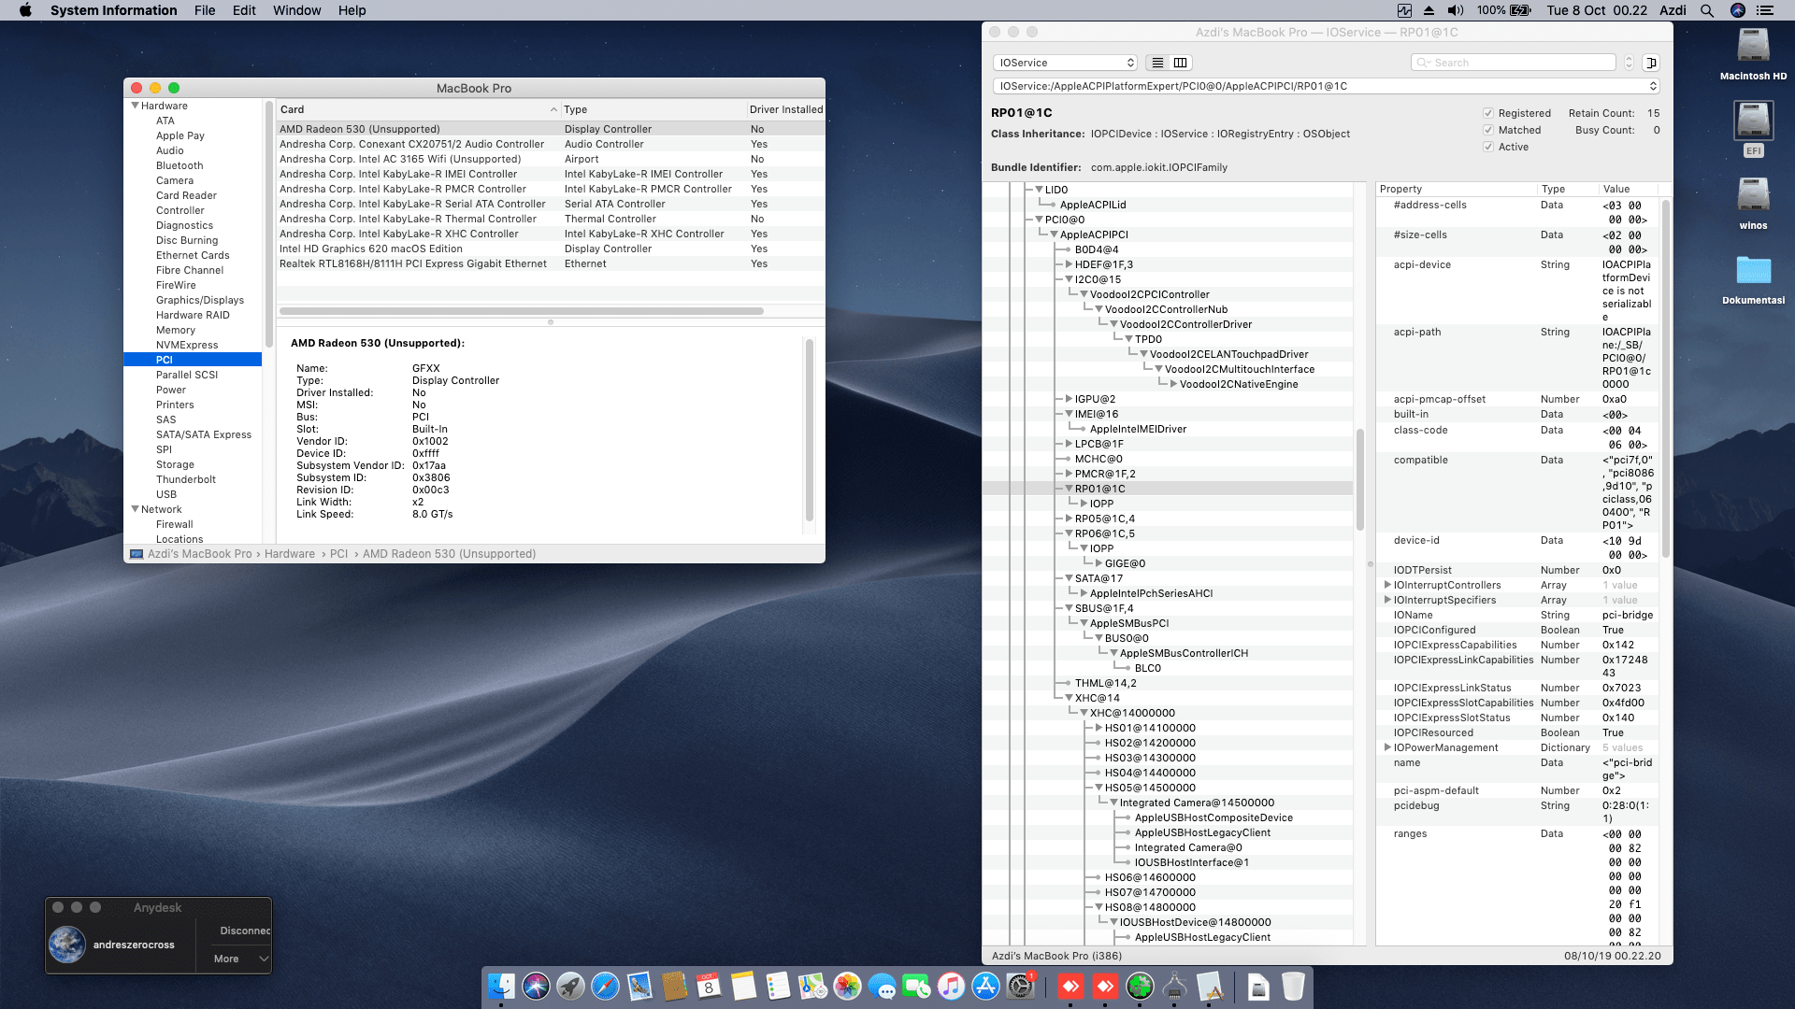Image resolution: width=1795 pixels, height=1009 pixels.
Task: Use the stepper next to the search field
Action: [1630, 63]
